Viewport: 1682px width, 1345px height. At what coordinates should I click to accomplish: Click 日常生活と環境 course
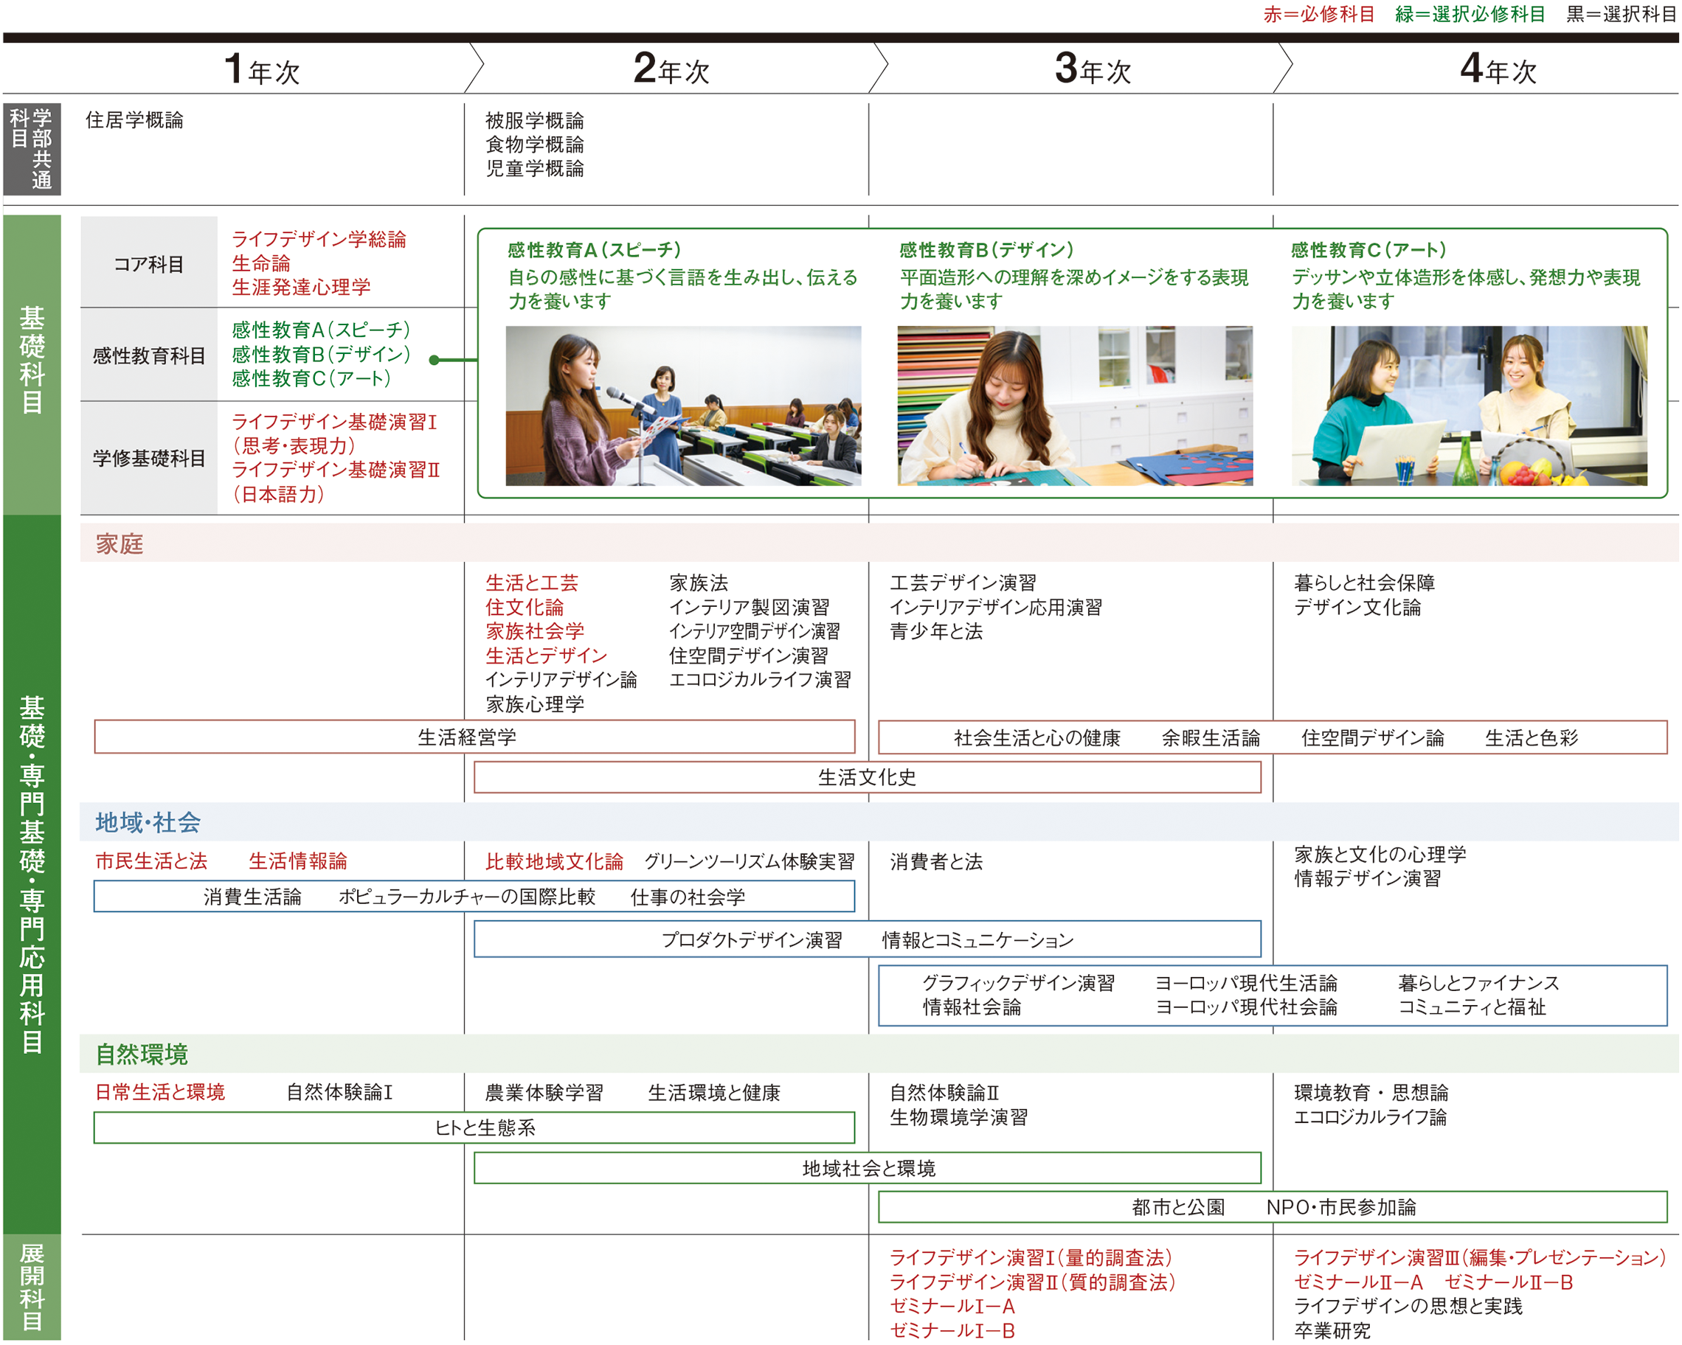[160, 1091]
